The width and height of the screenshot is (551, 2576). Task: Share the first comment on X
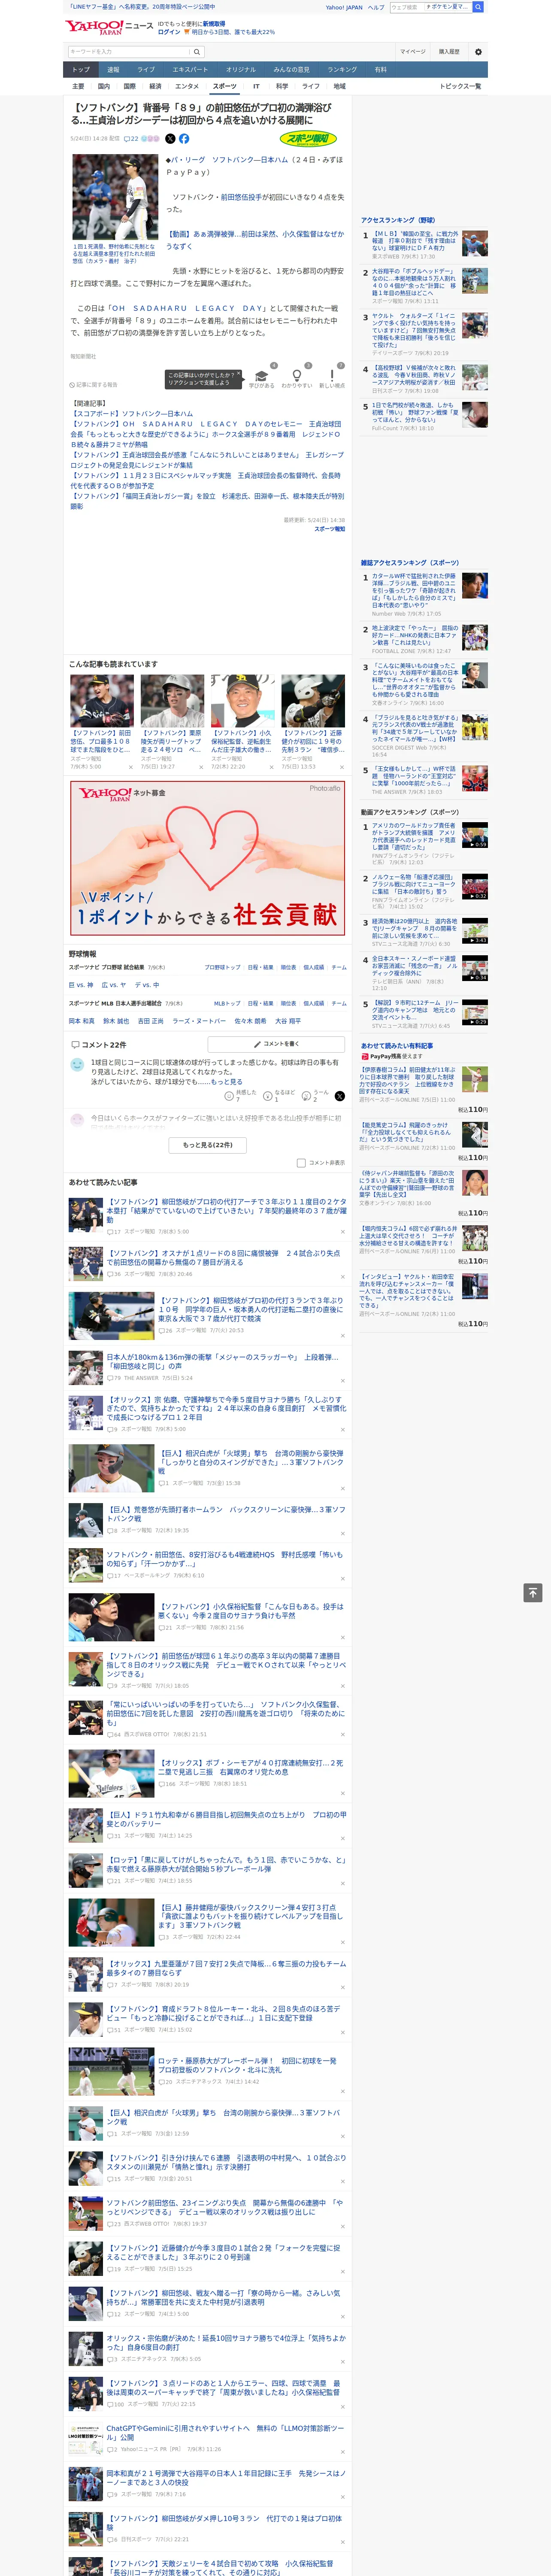[339, 1096]
